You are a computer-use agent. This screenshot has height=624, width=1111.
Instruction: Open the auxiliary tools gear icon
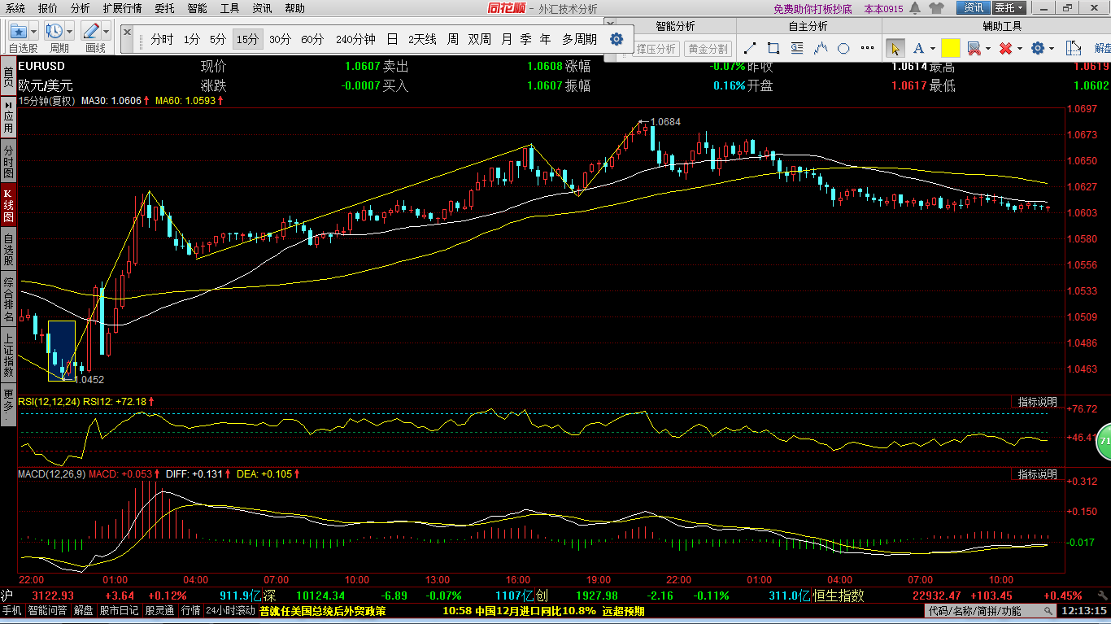(x=1037, y=48)
